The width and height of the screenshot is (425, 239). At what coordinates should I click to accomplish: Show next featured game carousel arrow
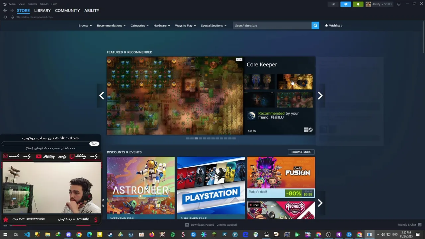point(320,96)
